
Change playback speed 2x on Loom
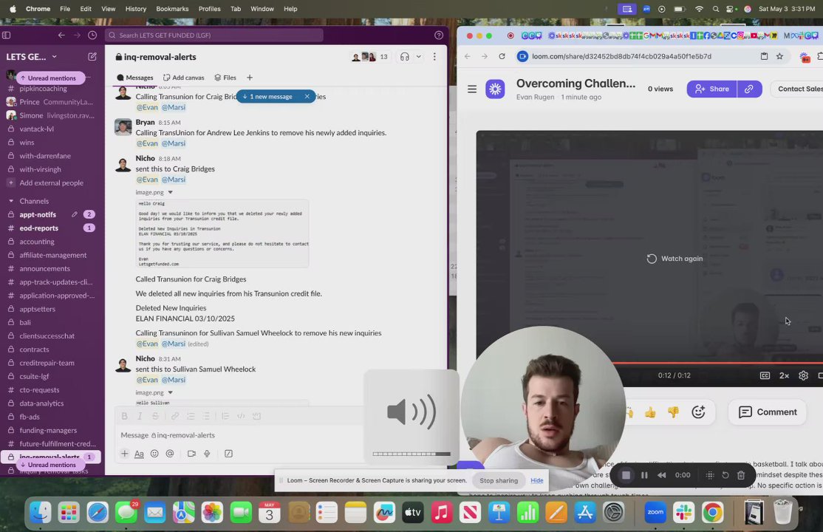pos(784,375)
